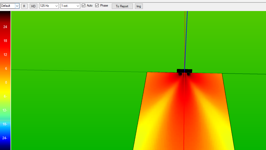Viewport: 266px width, 150px height.
Task: Click the 24 value on the color scale
Action: pos(5,27)
